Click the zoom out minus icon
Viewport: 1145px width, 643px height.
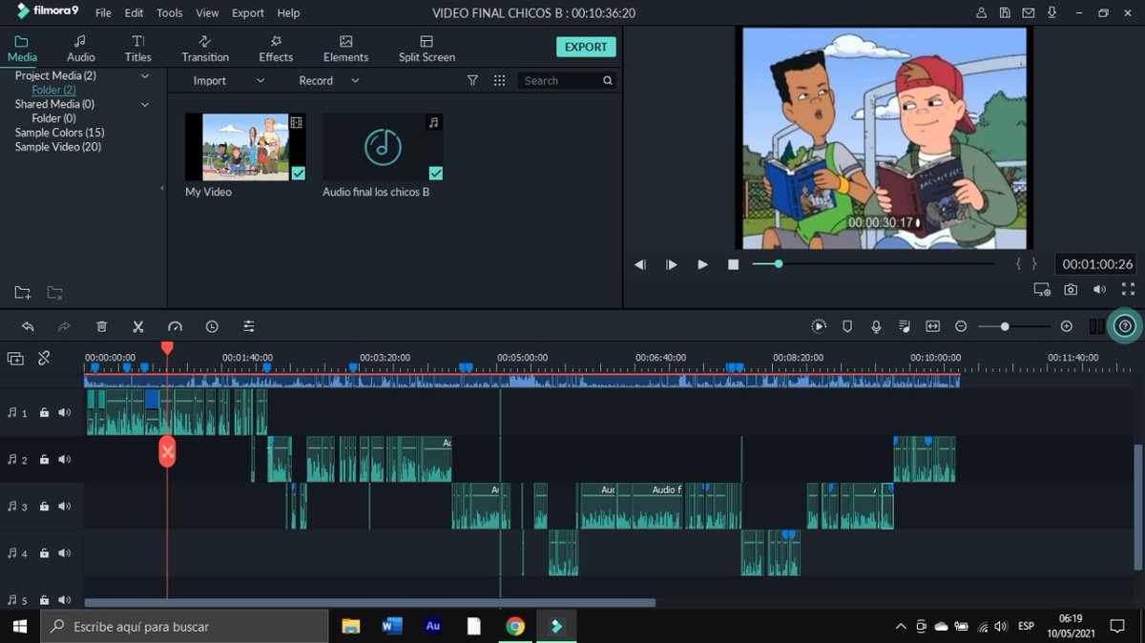(961, 326)
